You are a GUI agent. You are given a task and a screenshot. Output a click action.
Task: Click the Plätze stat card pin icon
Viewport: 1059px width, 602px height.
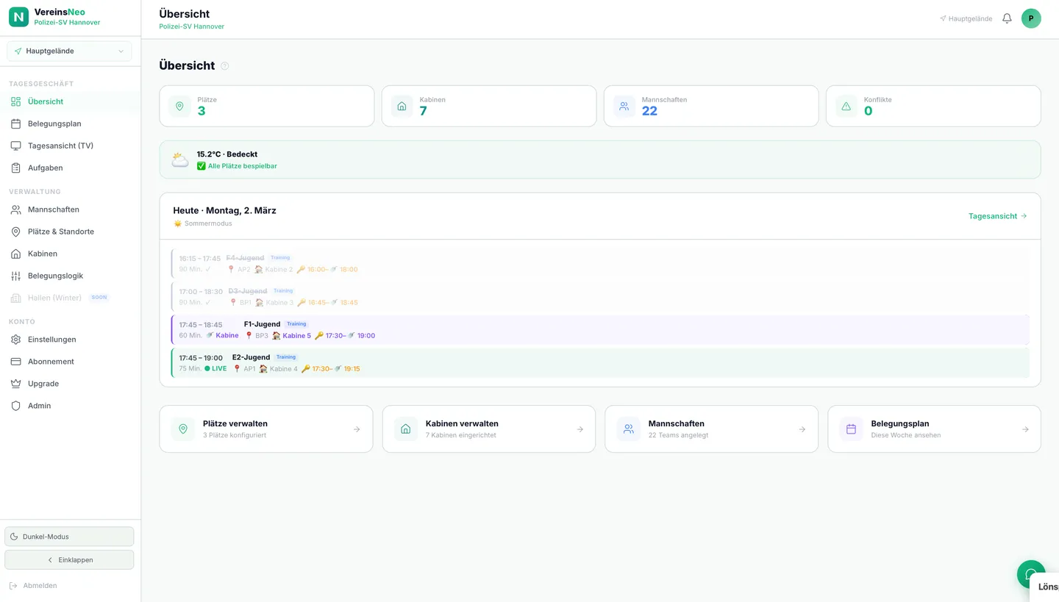pos(179,106)
